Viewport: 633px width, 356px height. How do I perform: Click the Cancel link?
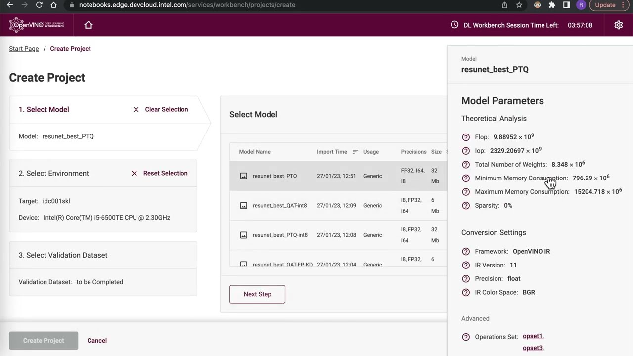pyautogui.click(x=97, y=341)
